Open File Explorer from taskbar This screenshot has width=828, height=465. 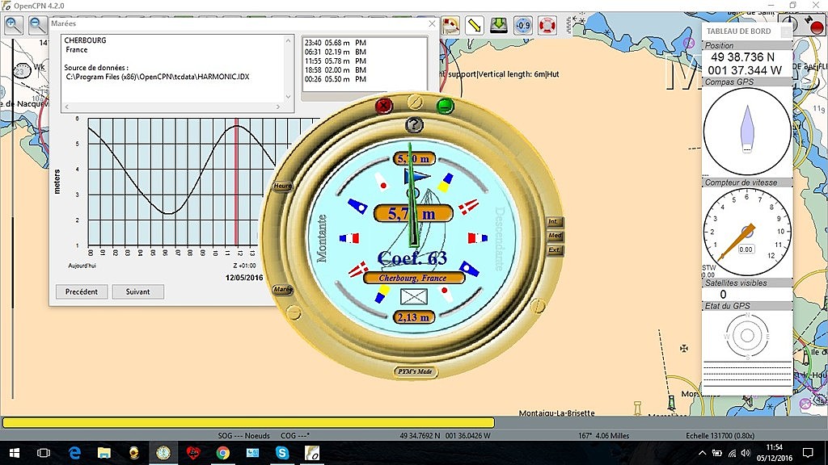point(104,453)
